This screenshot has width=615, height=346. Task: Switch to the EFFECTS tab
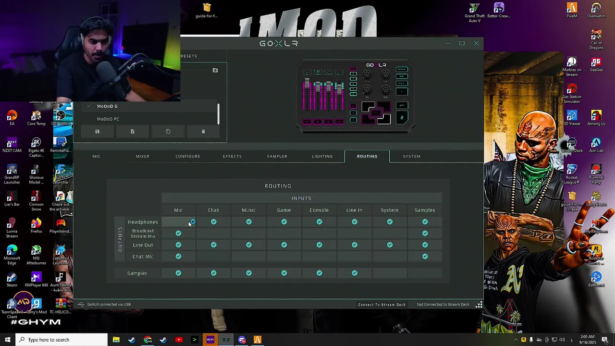pyautogui.click(x=232, y=156)
